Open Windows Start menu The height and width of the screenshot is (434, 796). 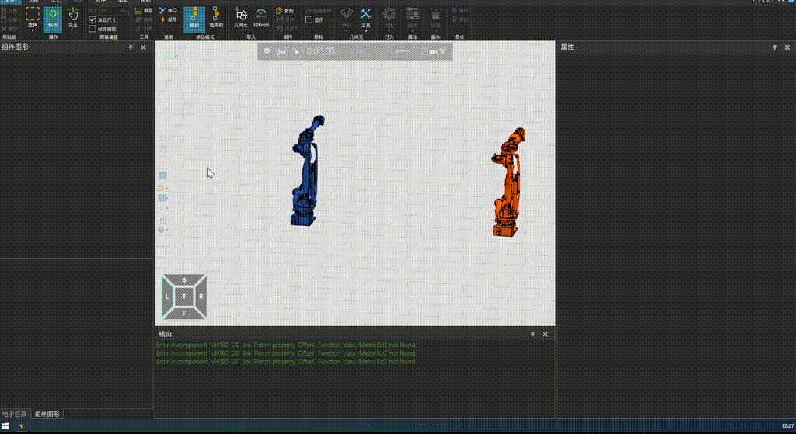pyautogui.click(x=6, y=426)
